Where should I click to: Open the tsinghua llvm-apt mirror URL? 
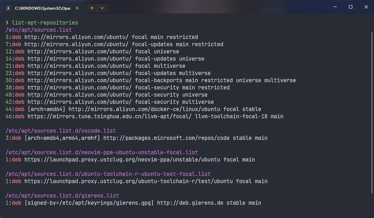coord(110,116)
